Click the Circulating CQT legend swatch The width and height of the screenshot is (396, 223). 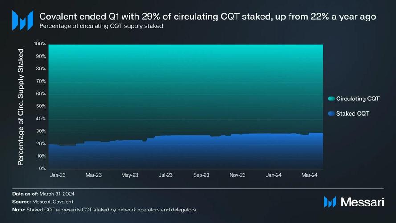pyautogui.click(x=331, y=99)
